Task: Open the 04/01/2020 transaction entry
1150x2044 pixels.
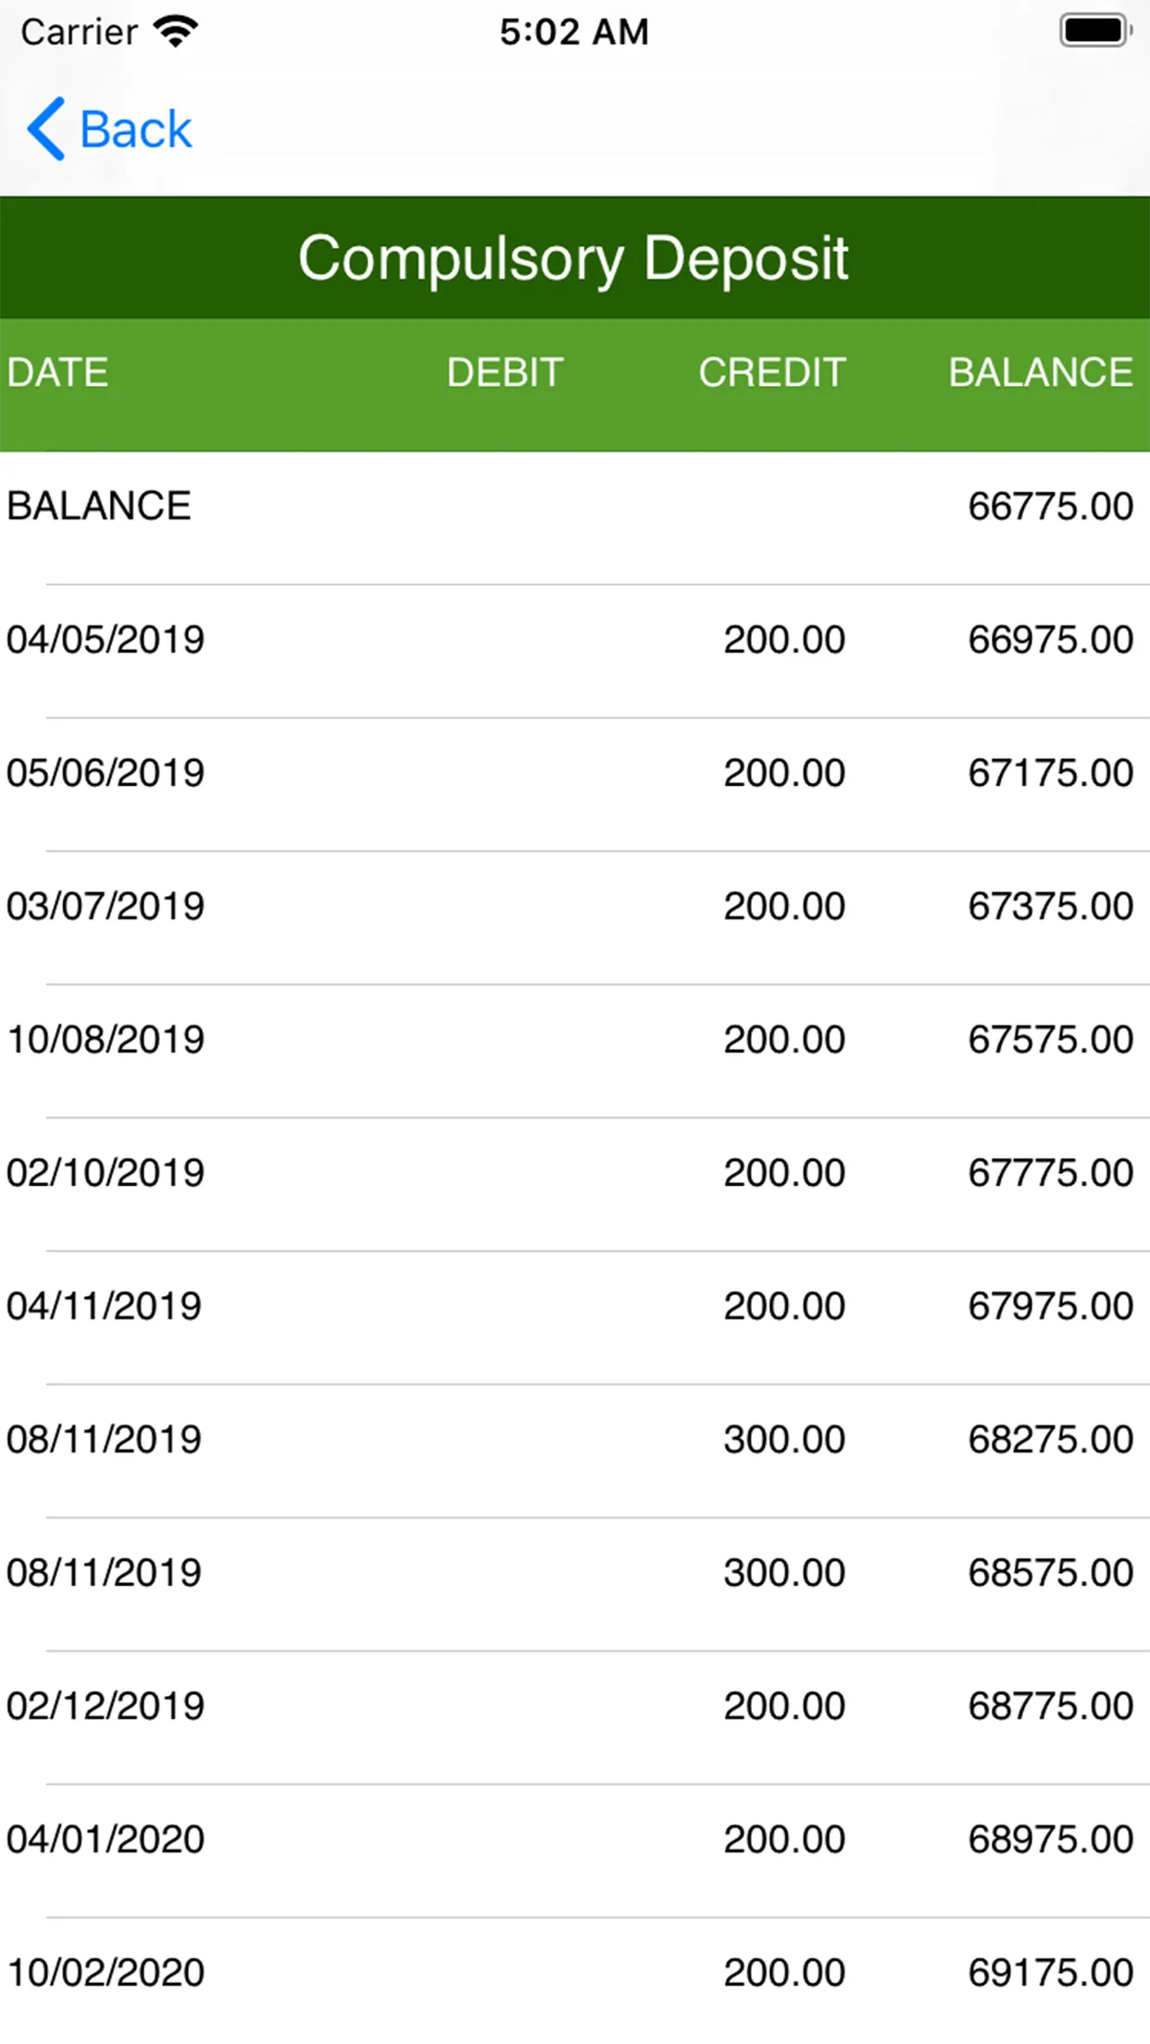Action: coord(574,1839)
